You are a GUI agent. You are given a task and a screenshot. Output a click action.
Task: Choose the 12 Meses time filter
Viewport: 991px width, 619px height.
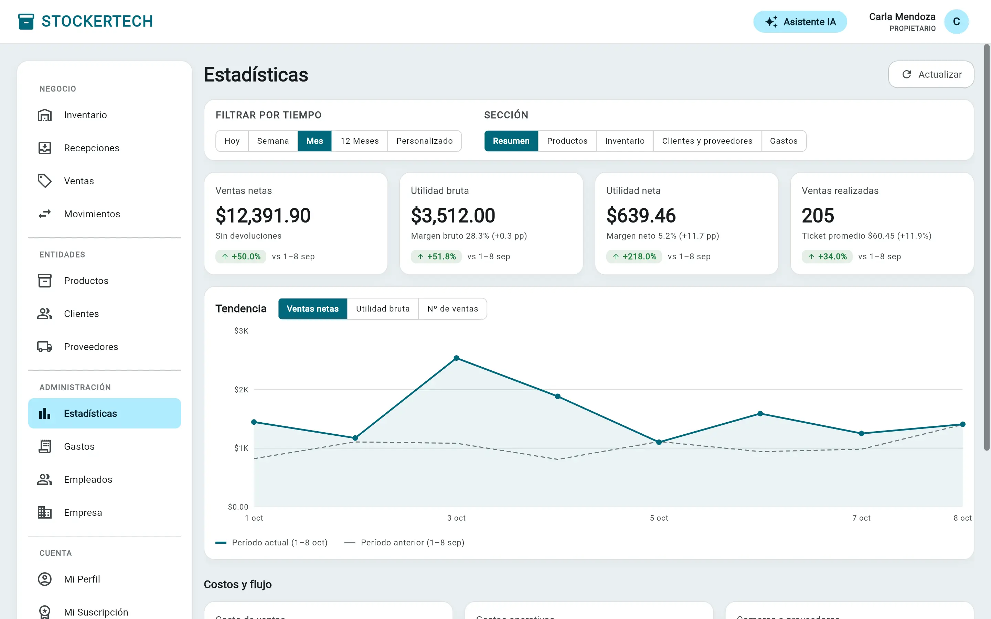pos(360,141)
